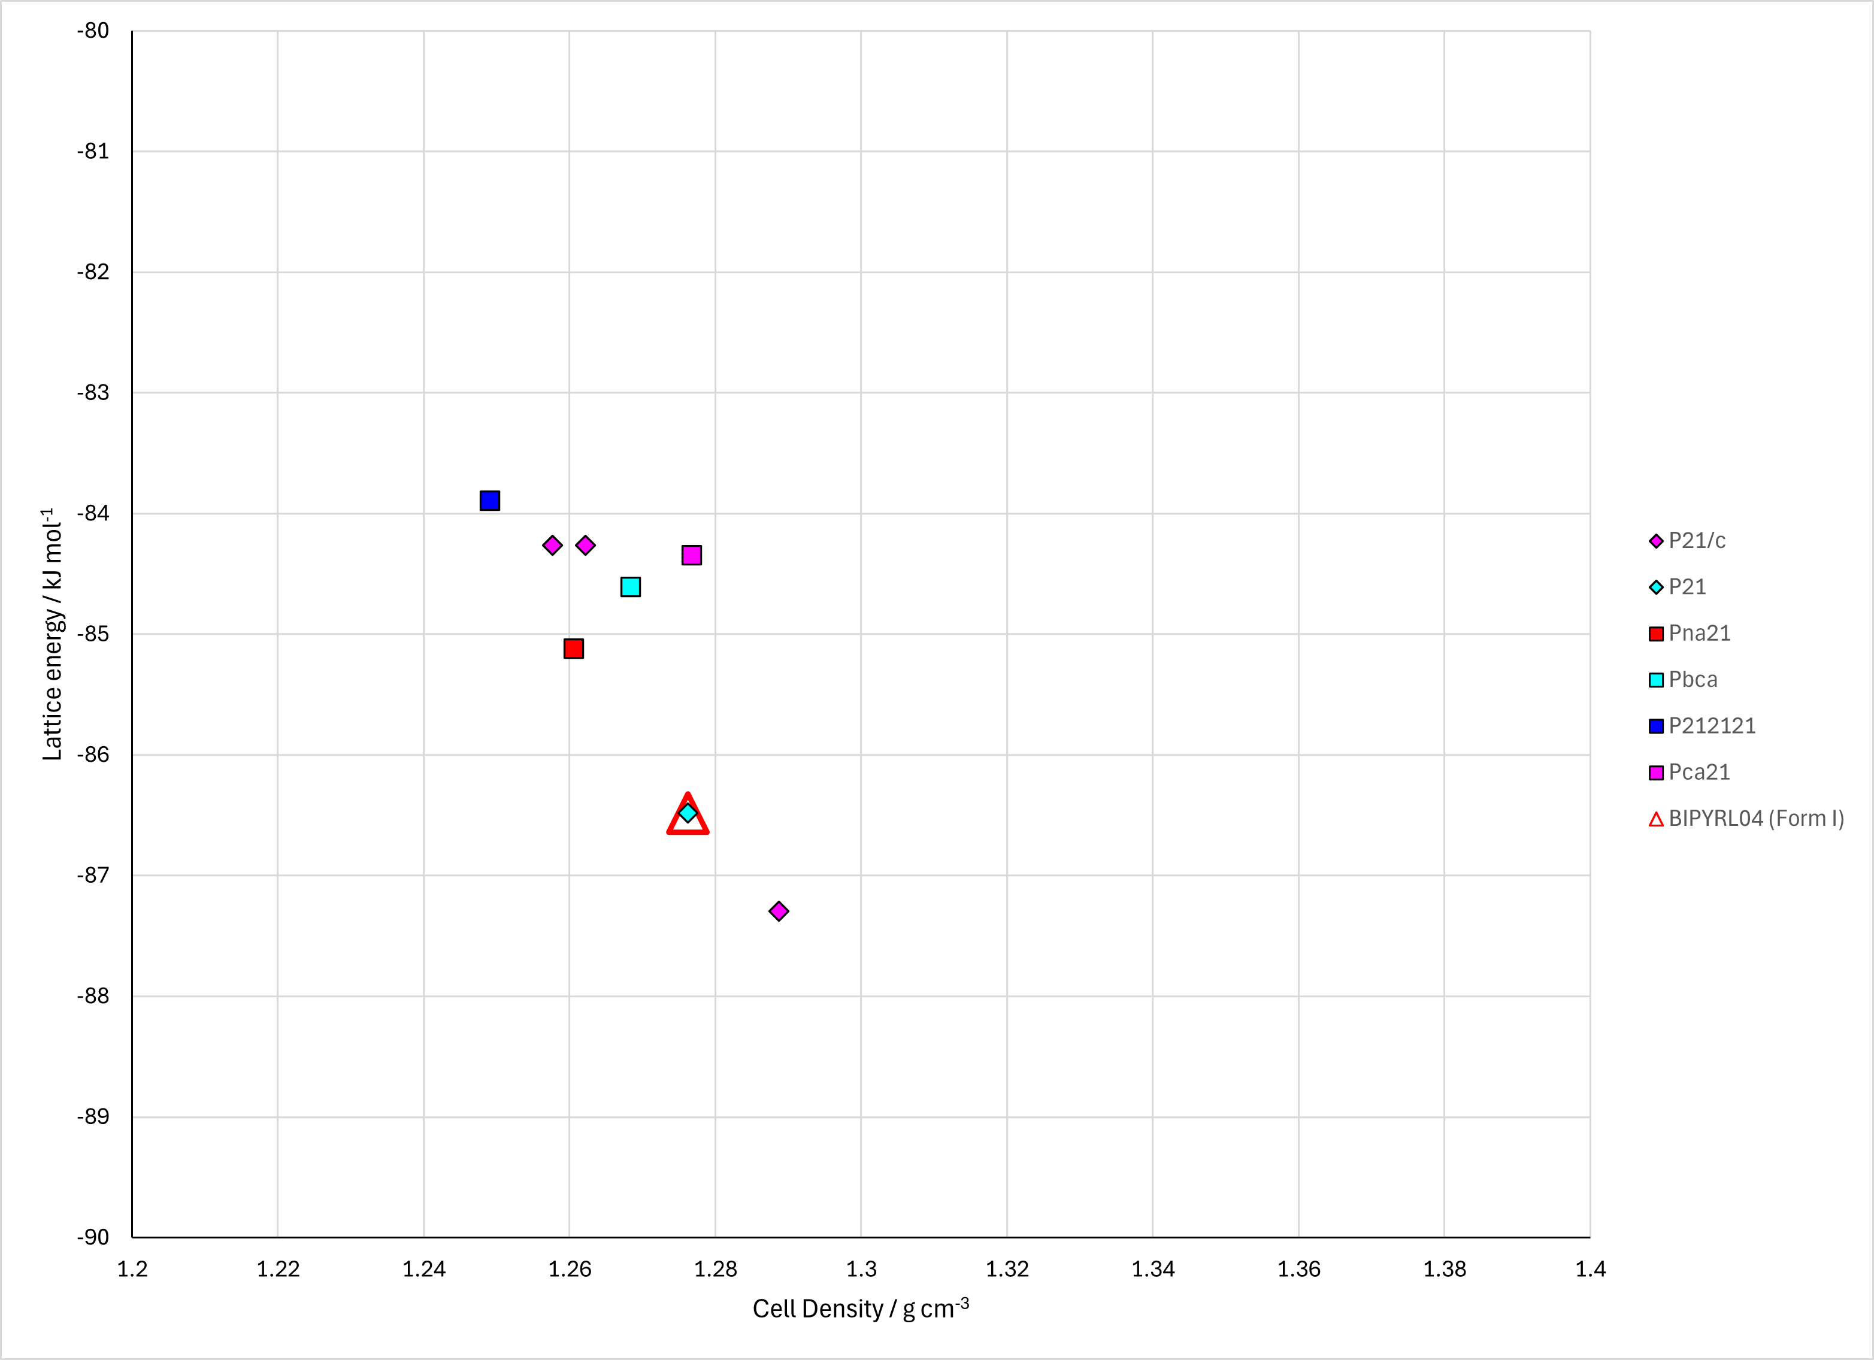Viewport: 1874px width, 1360px height.
Task: Click the BIPYRL04 legend triangle icon
Action: 1656,819
